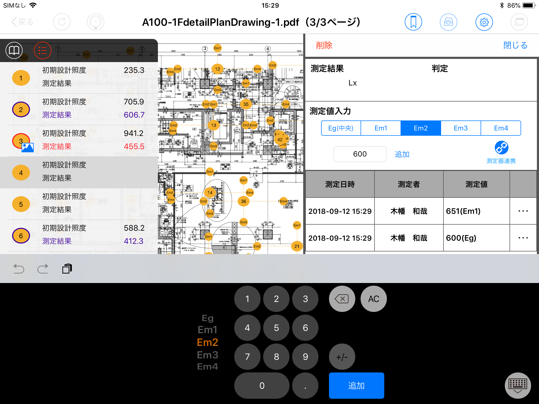Select list item 2 with 705.9 illuminance

(79, 109)
